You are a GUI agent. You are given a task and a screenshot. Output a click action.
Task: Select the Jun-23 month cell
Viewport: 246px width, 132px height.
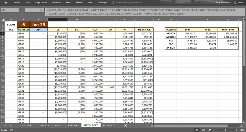pyautogui.click(x=39, y=25)
